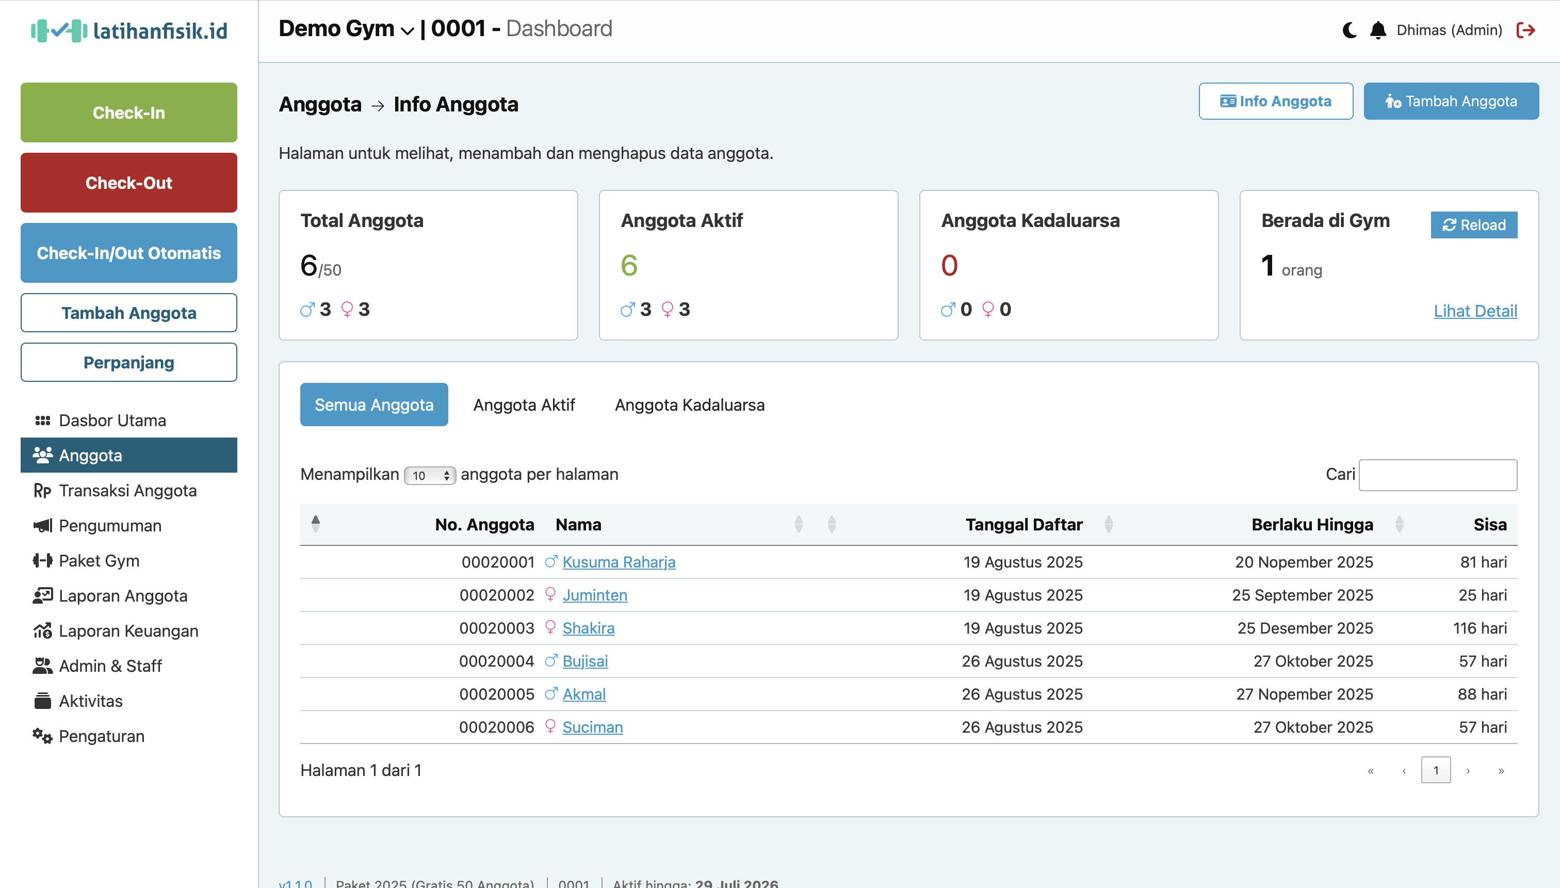This screenshot has height=888, width=1560.
Task: Open Paket Gym from sidebar
Action: click(x=99, y=560)
